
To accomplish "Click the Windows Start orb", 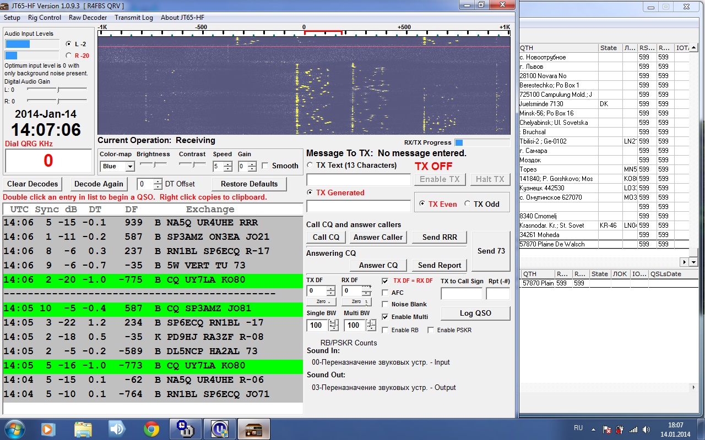I will pos(14,429).
